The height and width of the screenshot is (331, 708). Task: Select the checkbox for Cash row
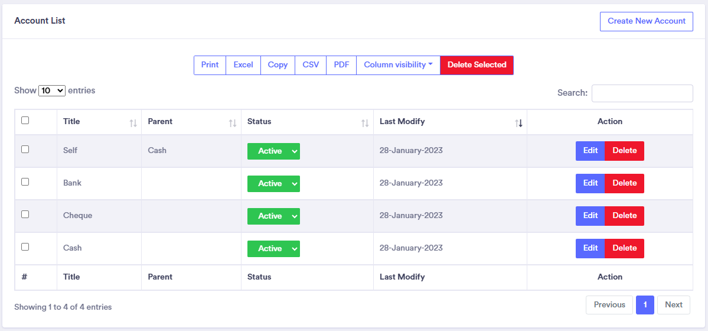pyautogui.click(x=25, y=247)
